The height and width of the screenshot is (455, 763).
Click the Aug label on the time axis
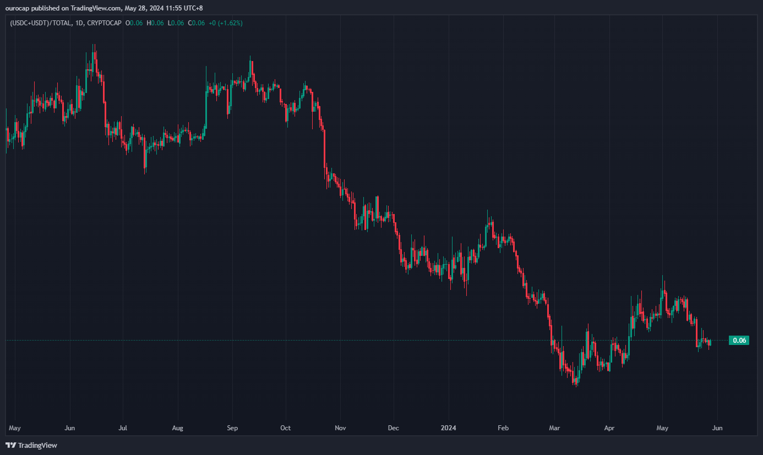point(177,427)
